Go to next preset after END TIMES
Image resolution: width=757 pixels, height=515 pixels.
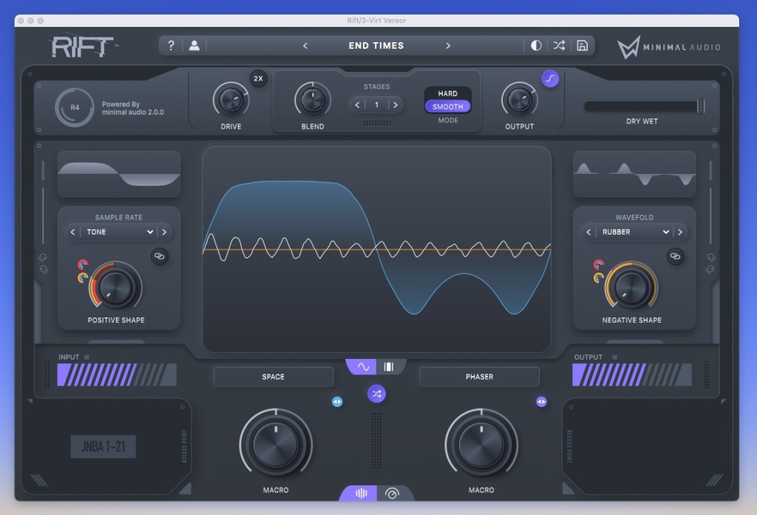448,46
